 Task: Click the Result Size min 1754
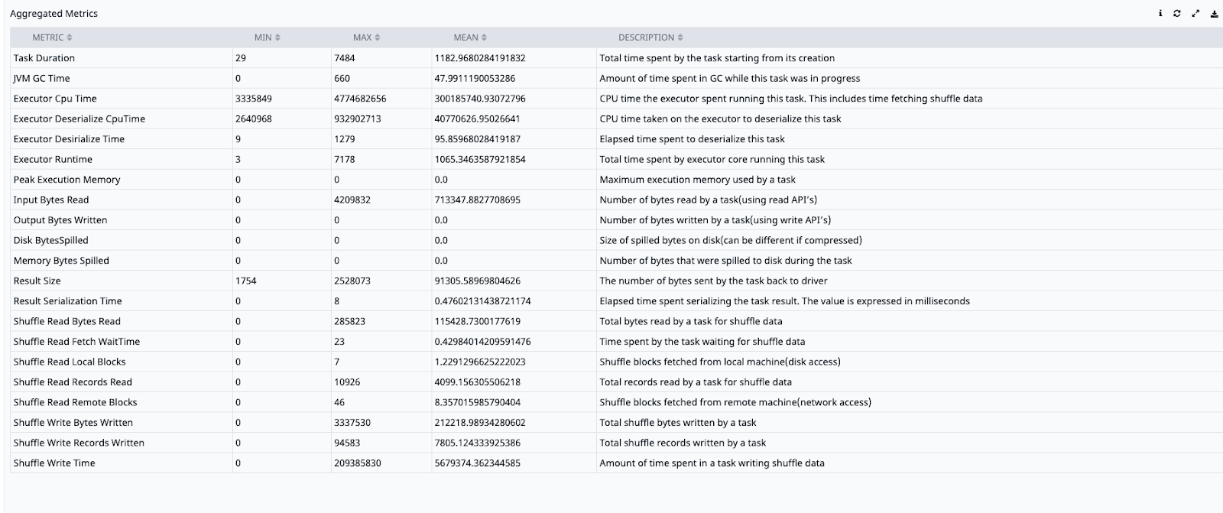[246, 281]
